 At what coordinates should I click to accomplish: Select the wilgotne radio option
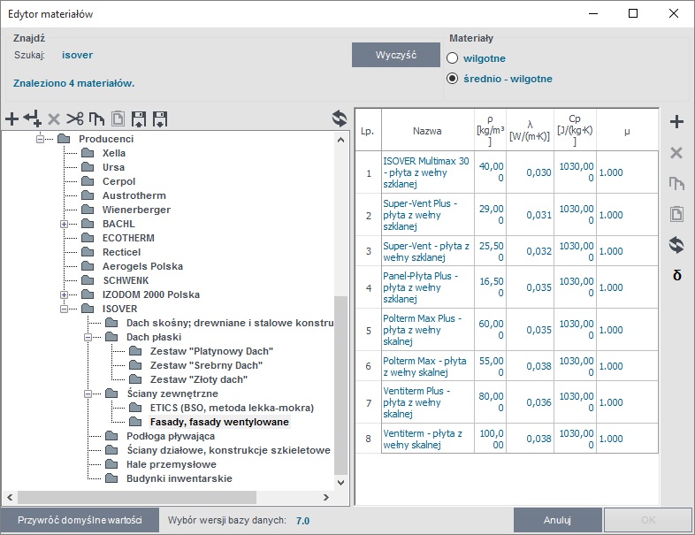[x=452, y=58]
